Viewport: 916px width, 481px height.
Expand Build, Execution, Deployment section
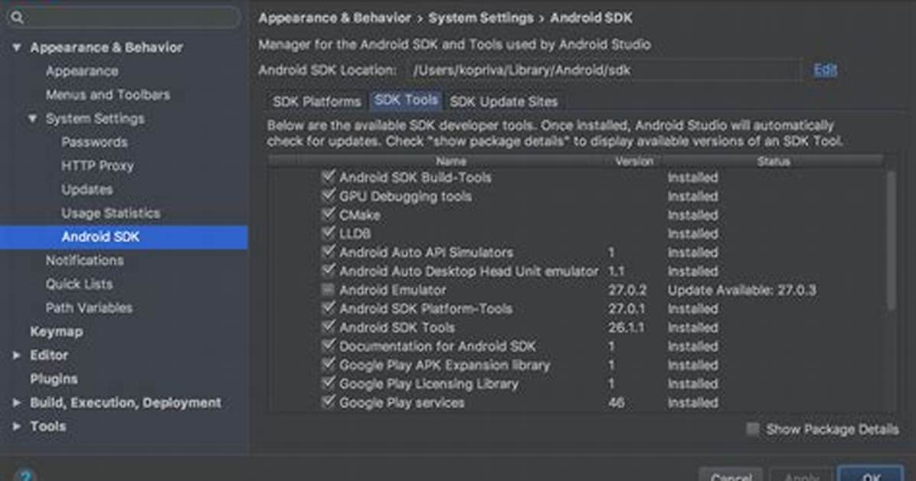pos(17,403)
